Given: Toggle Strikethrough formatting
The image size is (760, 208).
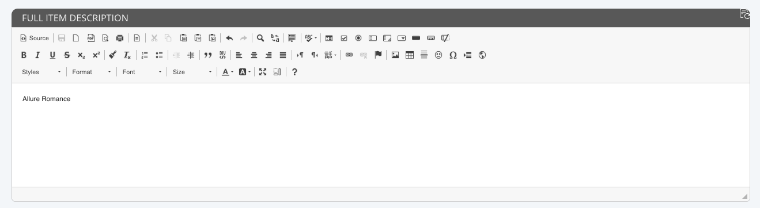Looking at the screenshot, I should [67, 55].
